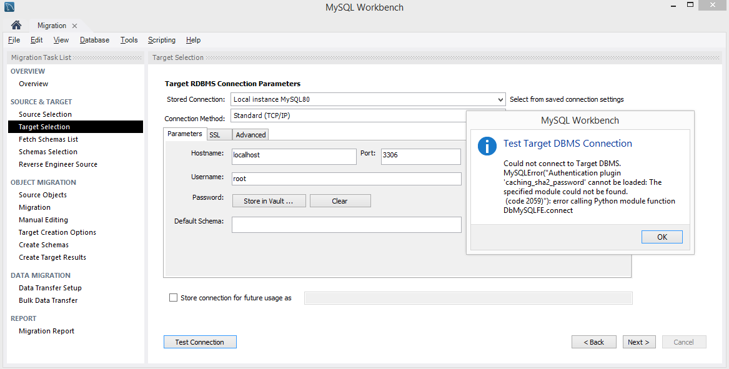
Task: Open the Tools menu
Action: [x=129, y=40]
